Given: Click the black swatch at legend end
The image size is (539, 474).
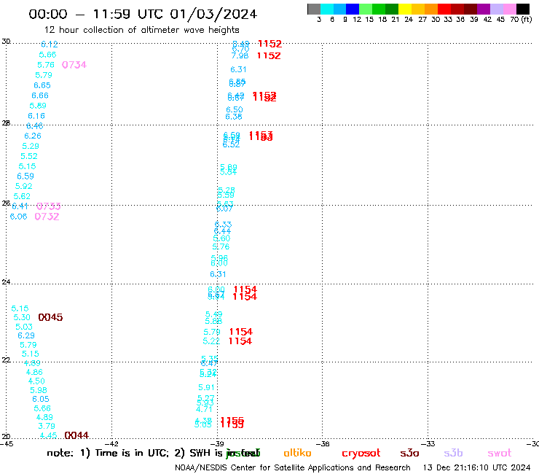Looking at the screenshot, I should click(x=522, y=9).
